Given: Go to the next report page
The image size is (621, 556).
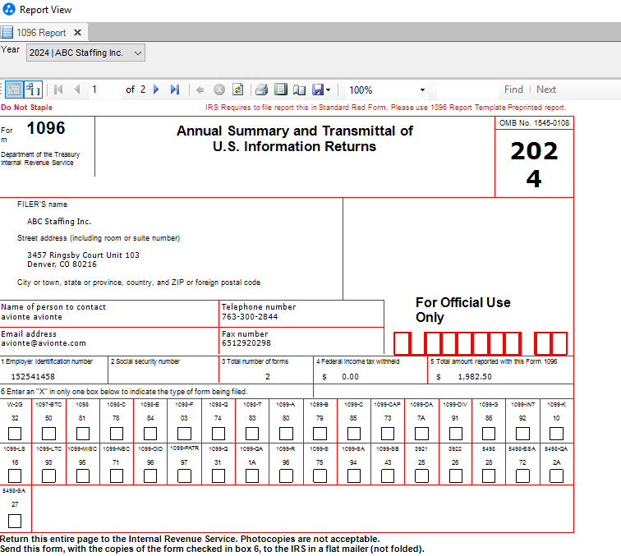Looking at the screenshot, I should [156, 90].
